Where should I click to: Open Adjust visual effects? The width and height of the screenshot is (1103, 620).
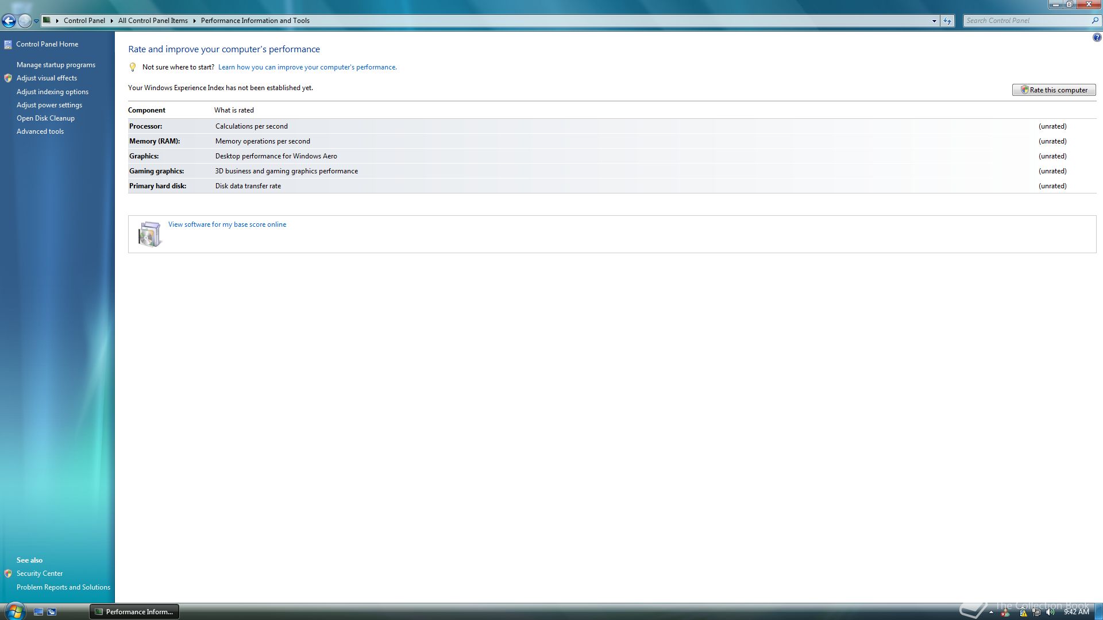pyautogui.click(x=47, y=78)
